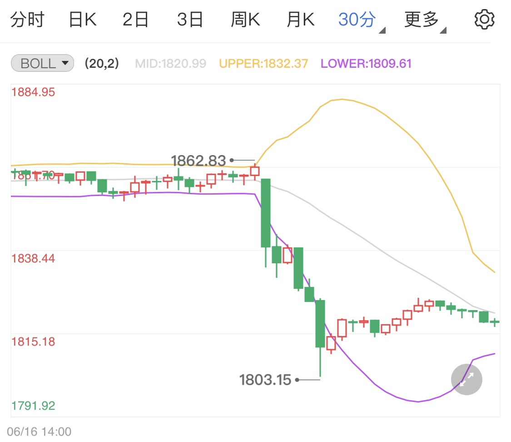This screenshot has height=442, width=511.
Task: Open the chart settings gear
Action: pyautogui.click(x=484, y=20)
